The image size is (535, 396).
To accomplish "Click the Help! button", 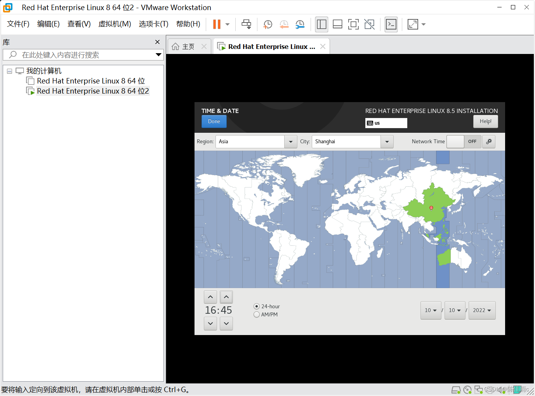I will [x=486, y=122].
